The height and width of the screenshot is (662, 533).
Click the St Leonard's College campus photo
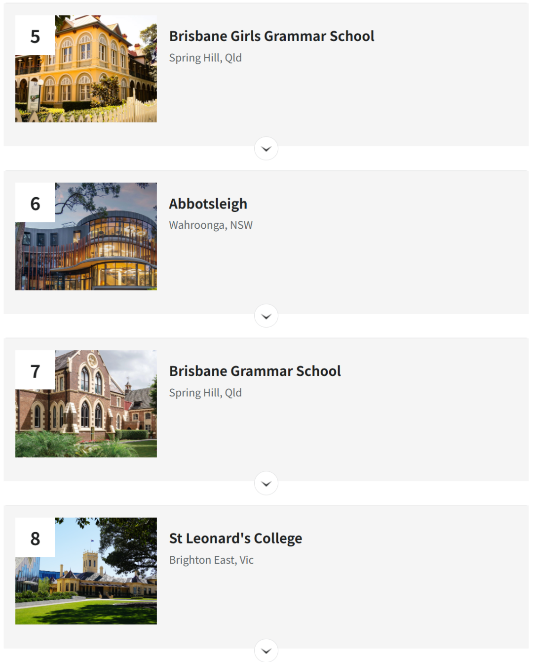pyautogui.click(x=86, y=571)
